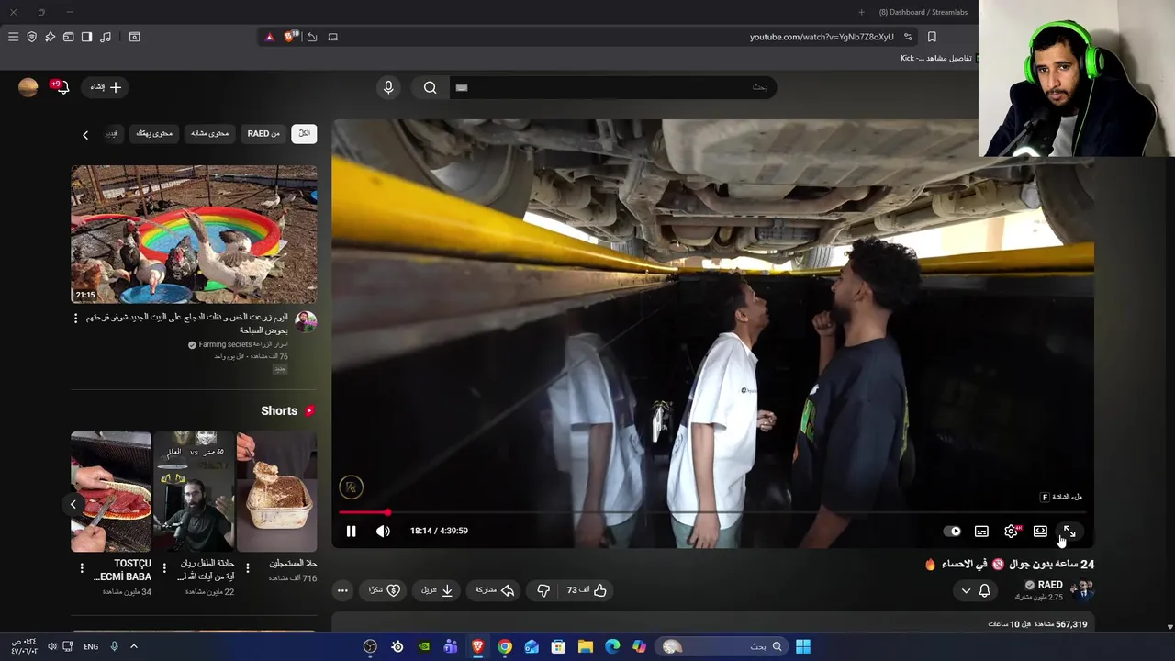Screen dimensions: 1175x661
Task: Open media control music note icon
Action: coord(106,37)
